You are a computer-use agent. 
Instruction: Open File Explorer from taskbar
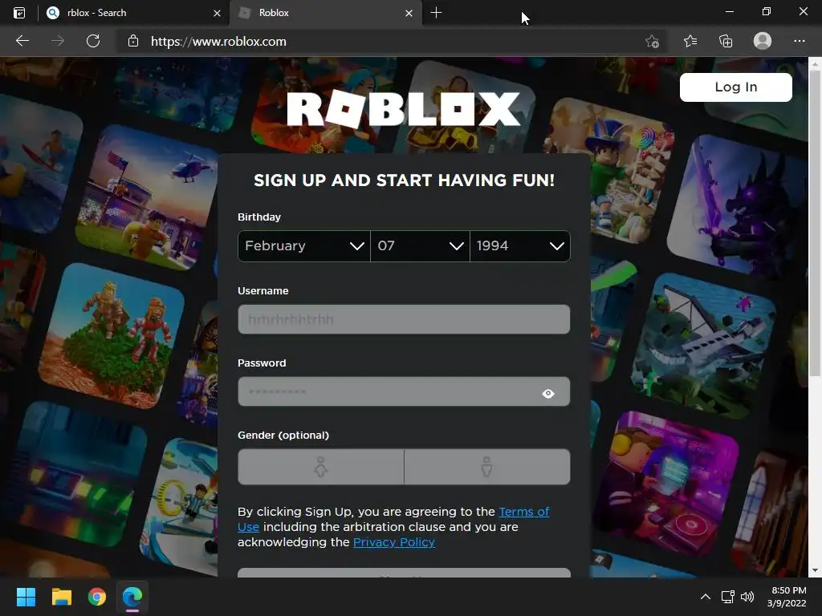click(x=61, y=597)
